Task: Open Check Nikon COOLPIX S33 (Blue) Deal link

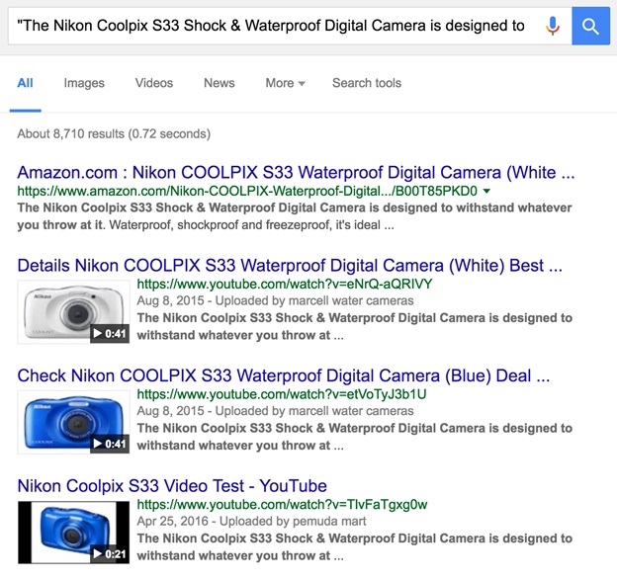Action: coord(284,375)
